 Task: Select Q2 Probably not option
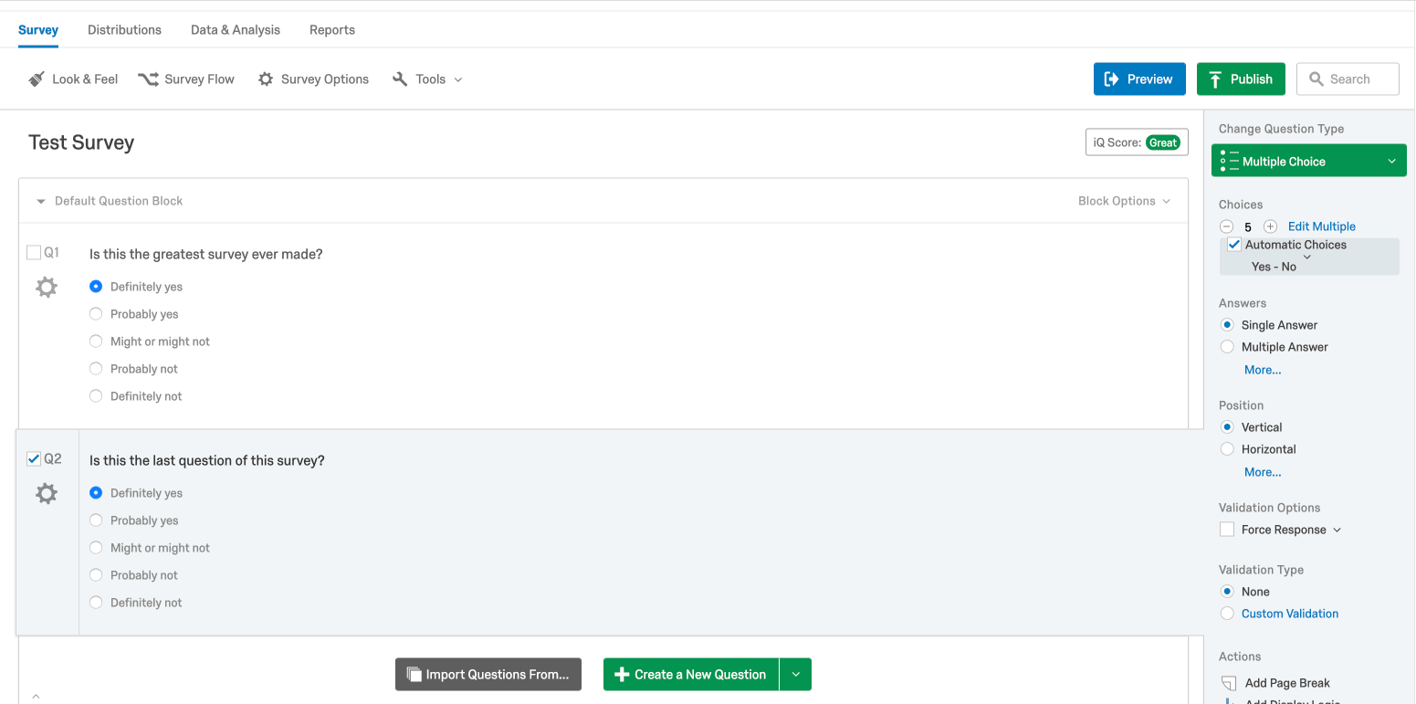pos(96,575)
